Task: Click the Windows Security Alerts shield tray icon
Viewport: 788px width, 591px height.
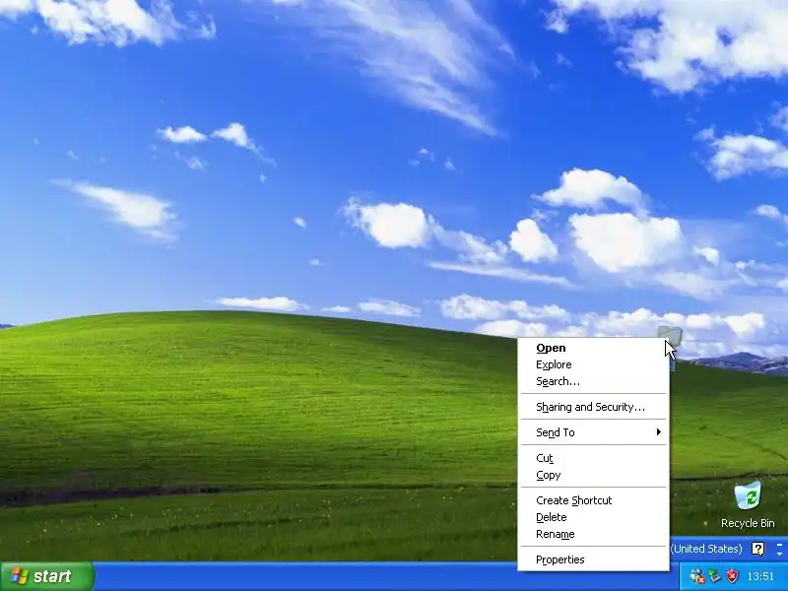Action: (733, 576)
